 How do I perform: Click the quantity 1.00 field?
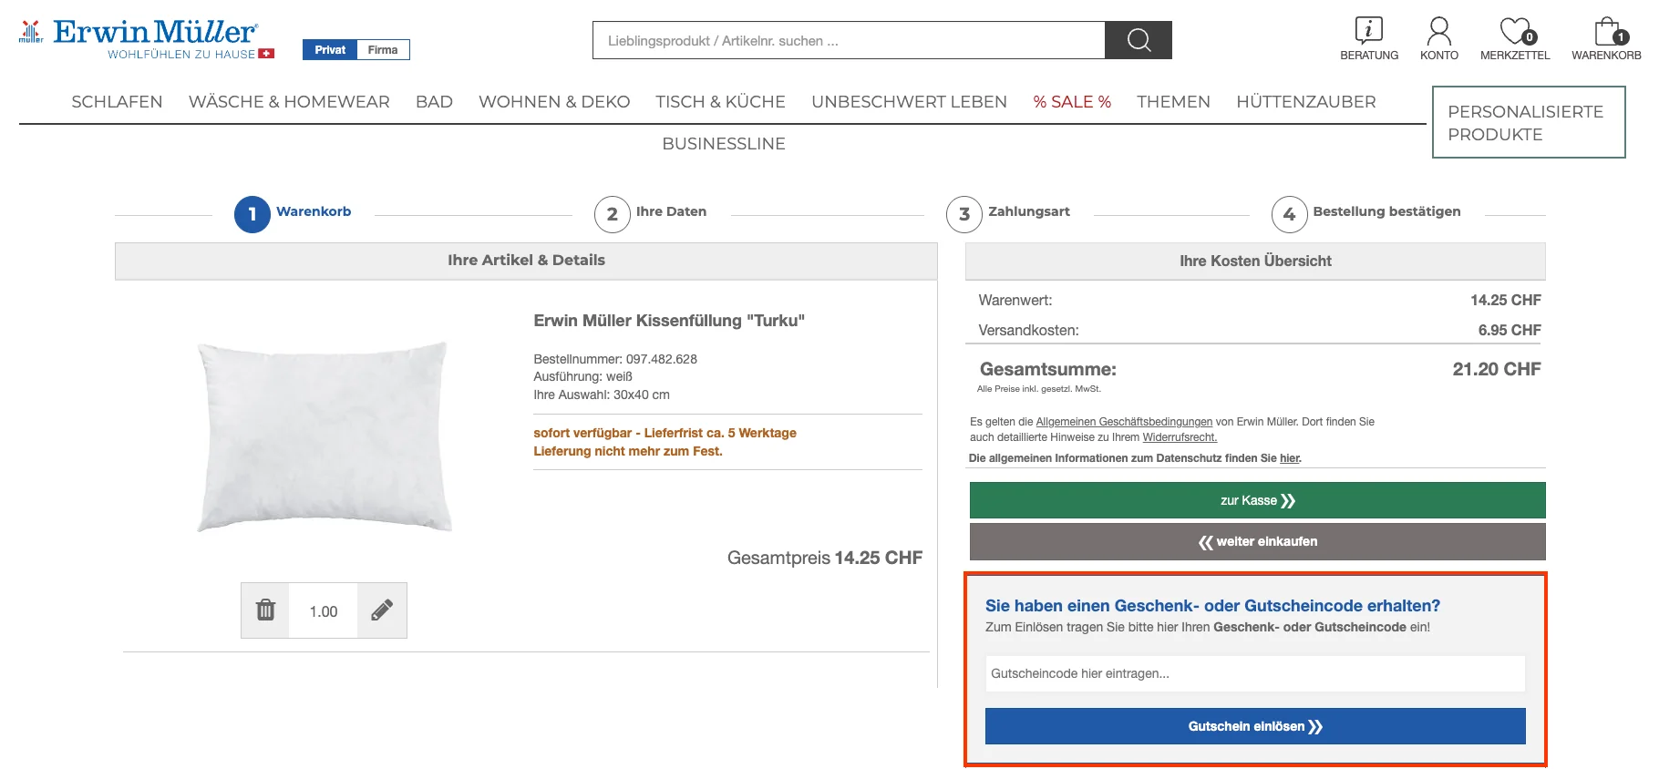323,611
